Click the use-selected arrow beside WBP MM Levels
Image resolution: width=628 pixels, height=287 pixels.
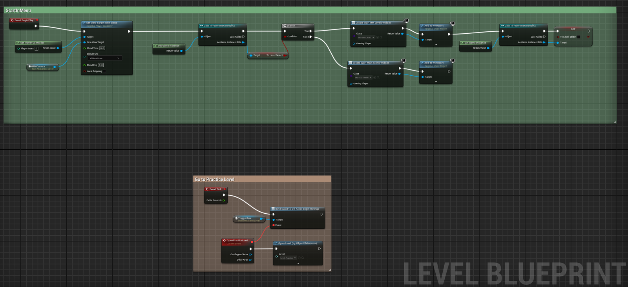point(378,38)
